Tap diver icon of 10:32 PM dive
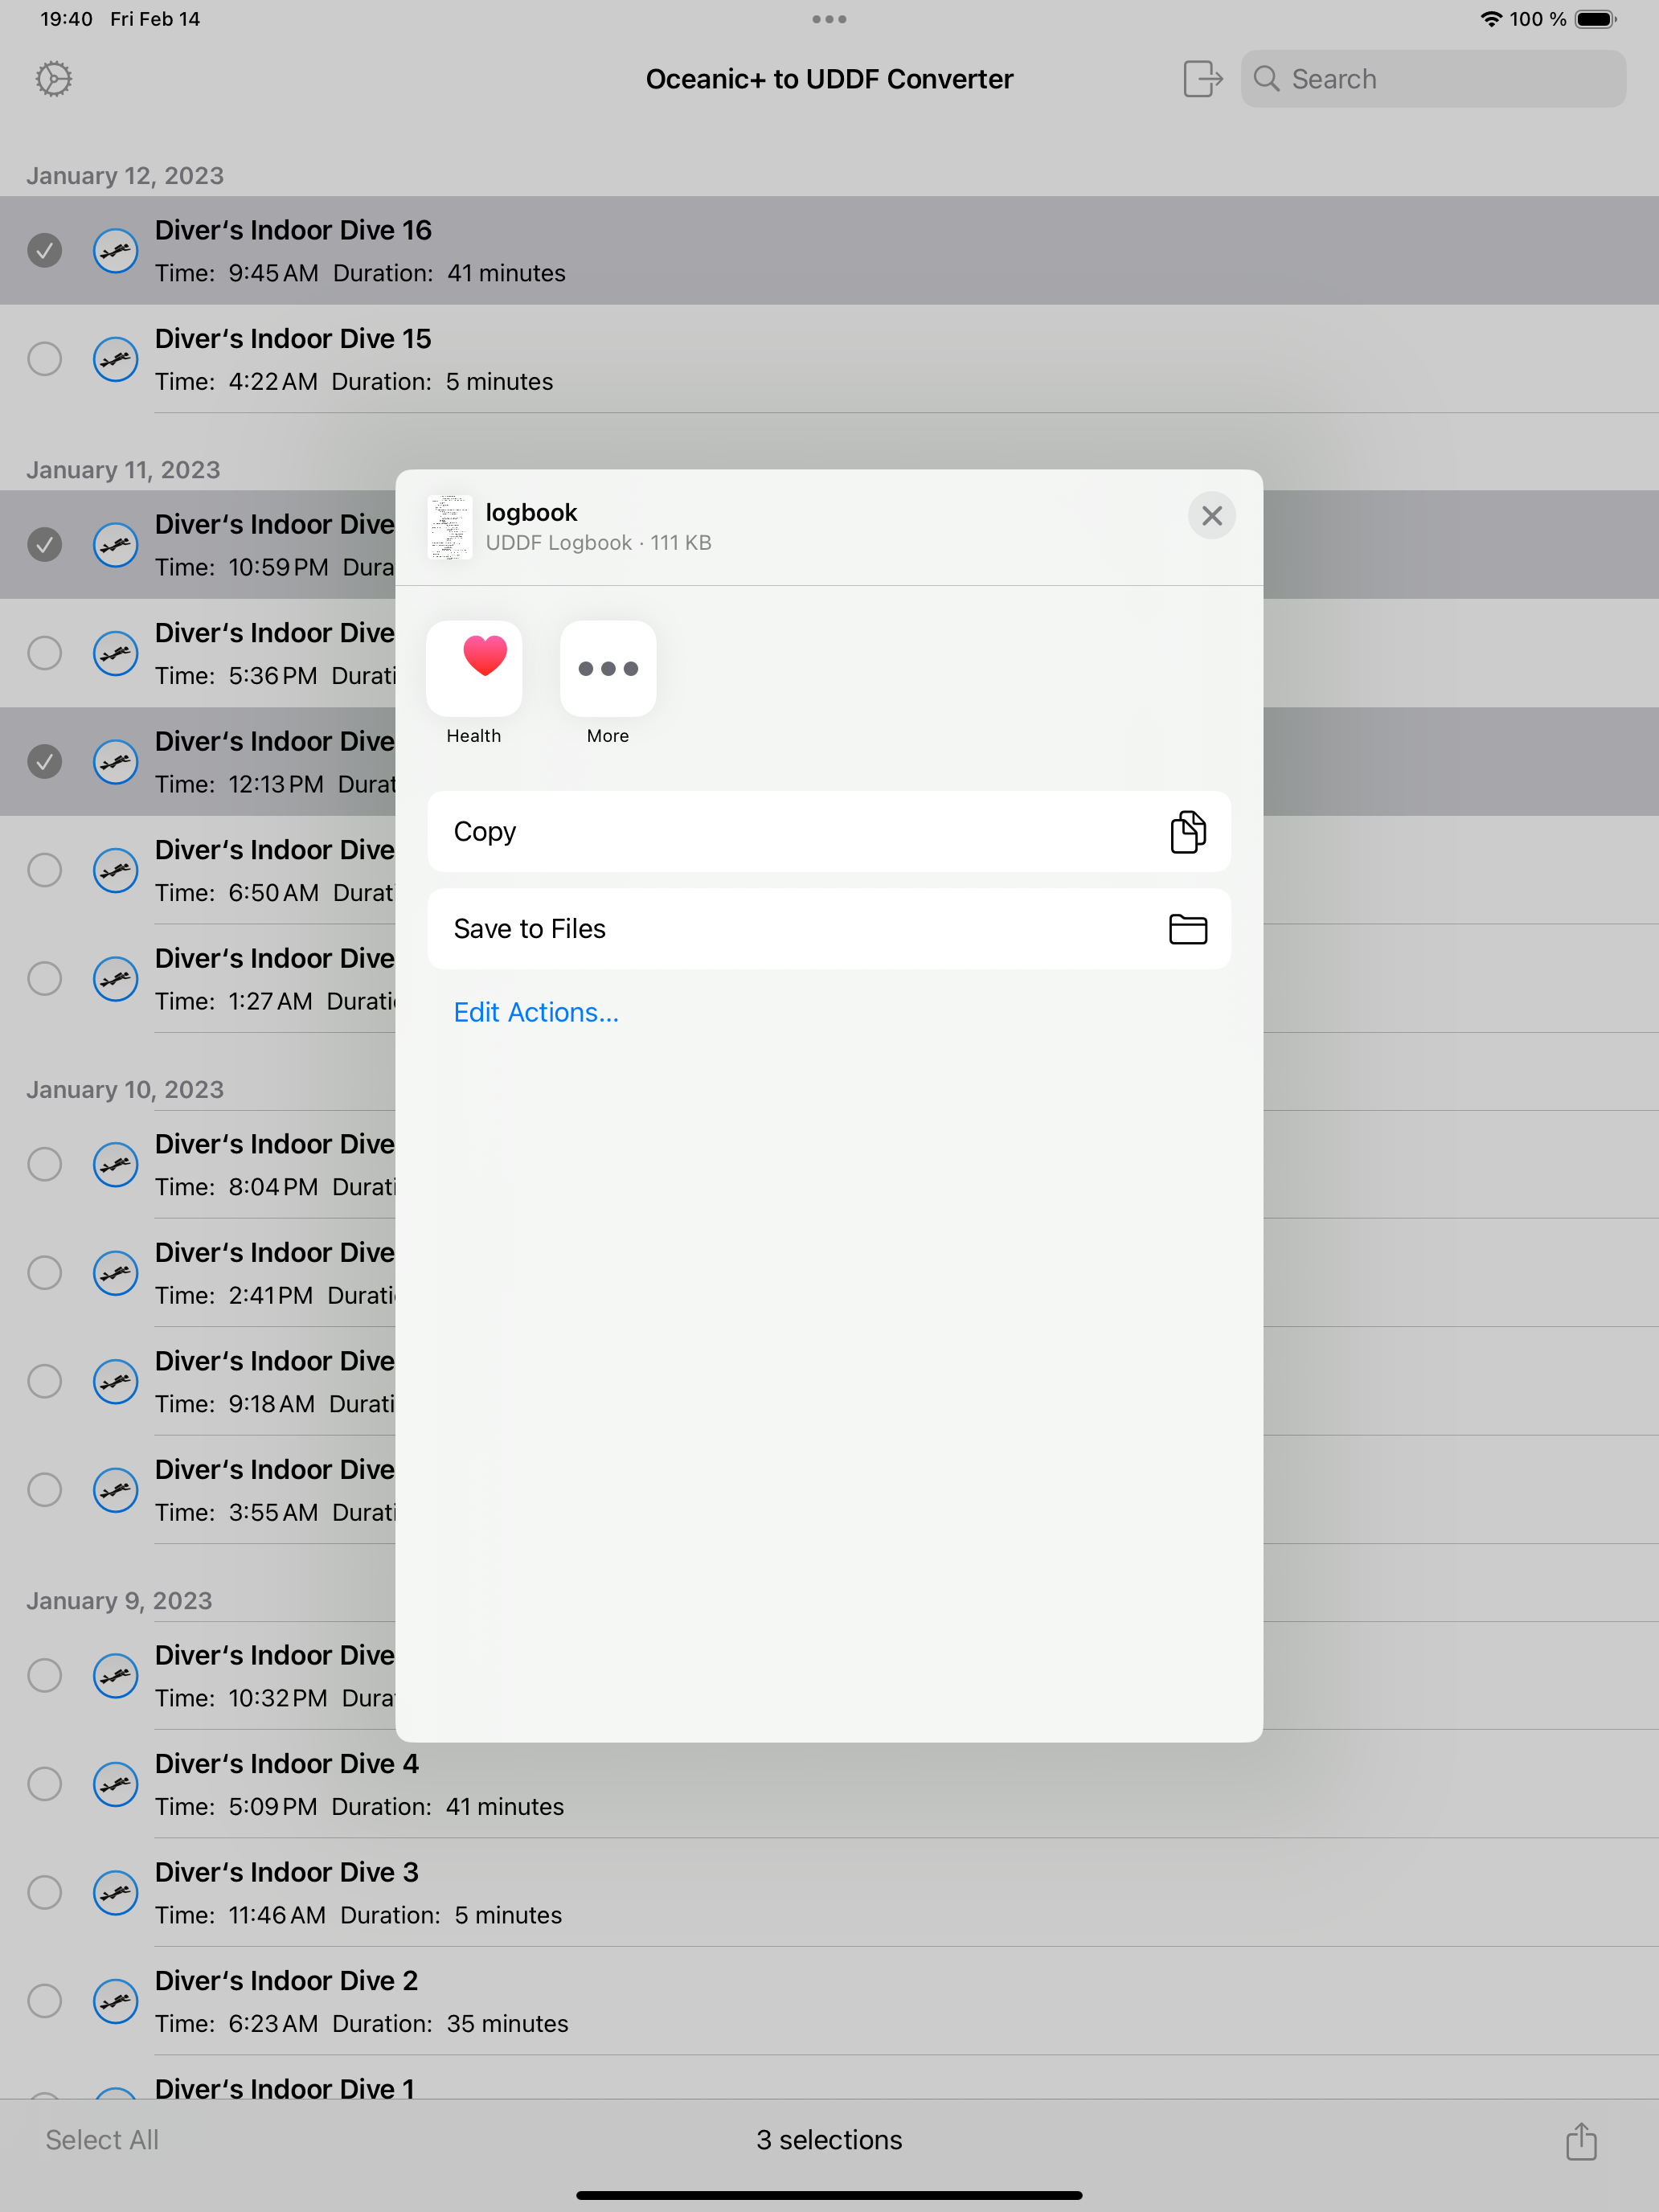 click(116, 1675)
